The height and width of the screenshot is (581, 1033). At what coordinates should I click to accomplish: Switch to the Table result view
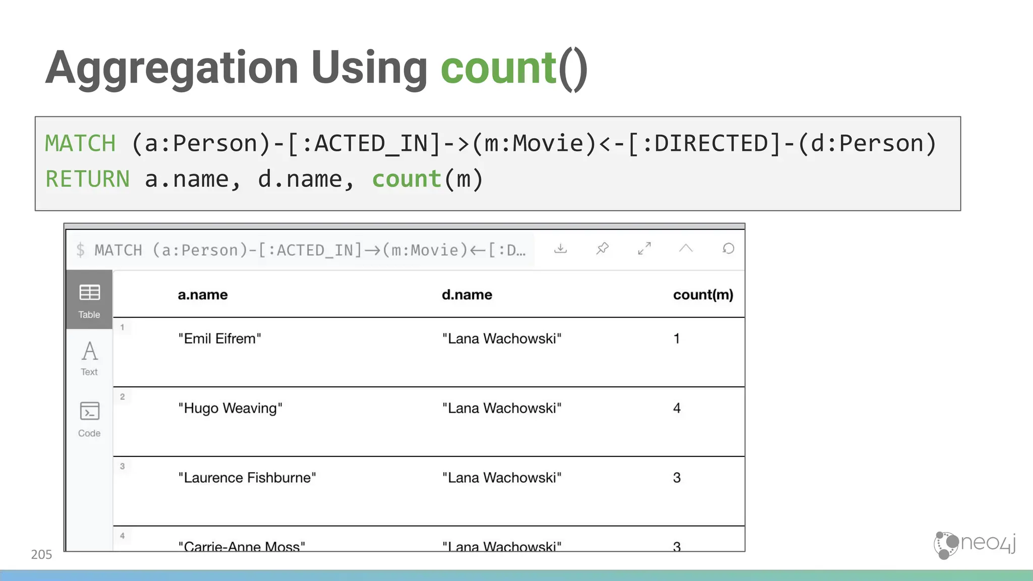click(89, 300)
